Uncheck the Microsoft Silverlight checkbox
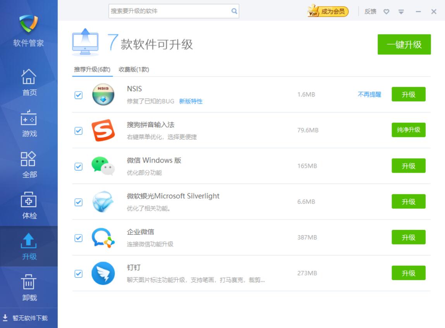This screenshot has height=328, width=445. [x=79, y=202]
